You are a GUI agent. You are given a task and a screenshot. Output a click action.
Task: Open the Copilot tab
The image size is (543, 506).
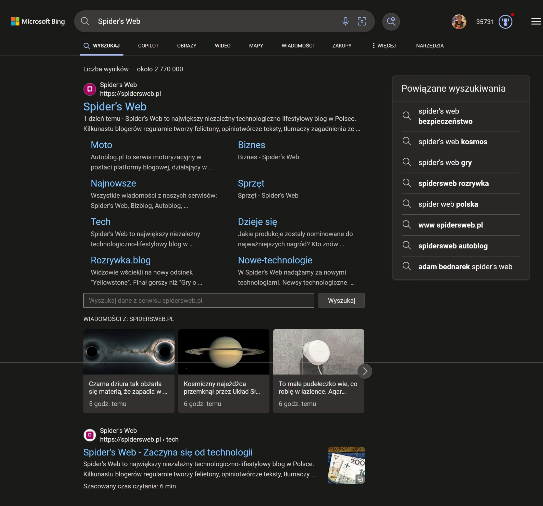[x=148, y=46]
